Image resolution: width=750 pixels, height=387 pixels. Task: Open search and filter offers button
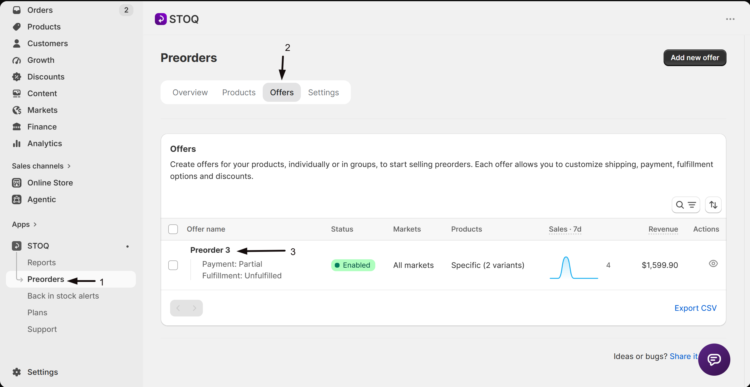[686, 205]
